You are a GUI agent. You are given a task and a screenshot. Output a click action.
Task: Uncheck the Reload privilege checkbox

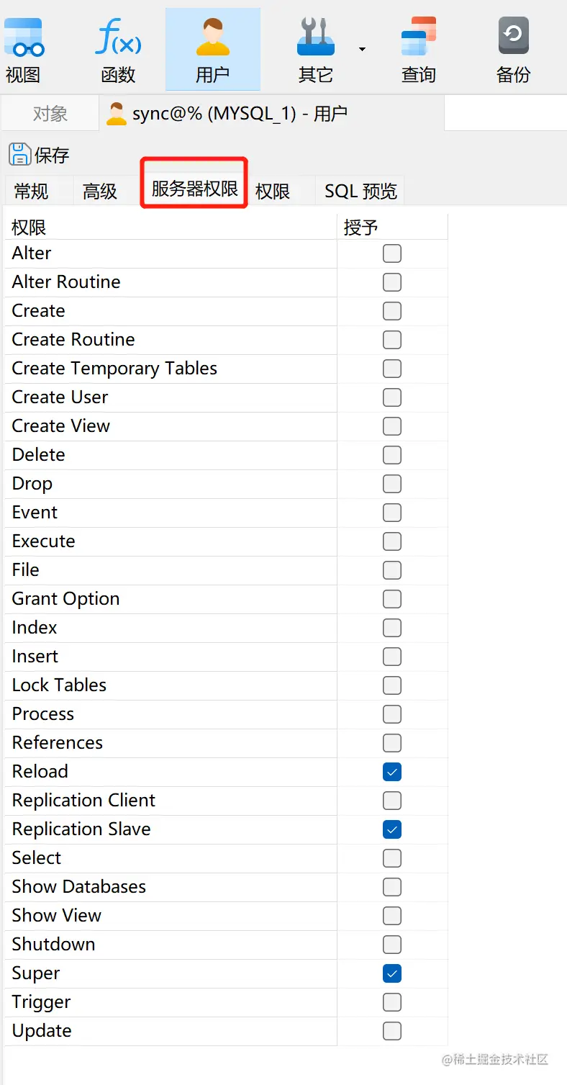(392, 772)
